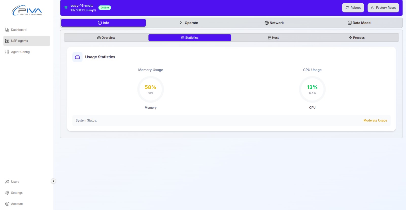The height and width of the screenshot is (210, 406).
Task: Click the Dashboard bar chart icon
Action: pos(7,30)
